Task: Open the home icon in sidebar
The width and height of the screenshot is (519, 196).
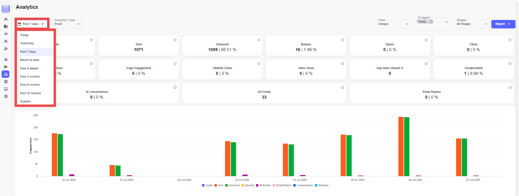Action: tap(6, 59)
